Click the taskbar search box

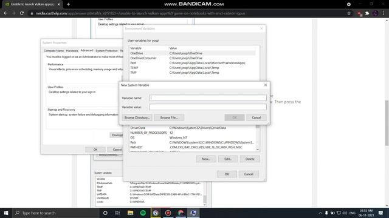pos(55,213)
